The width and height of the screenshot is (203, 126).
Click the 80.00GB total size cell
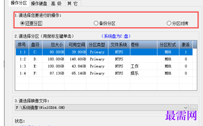pos(53,52)
